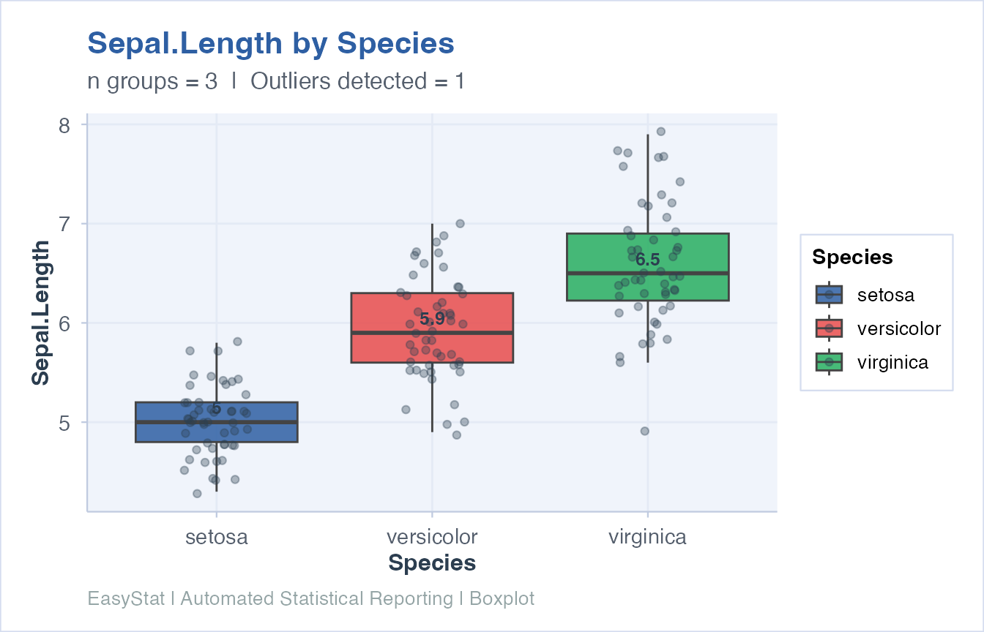Click the green virginica legend swatch
This screenshot has height=632, width=984.
pos(829,362)
